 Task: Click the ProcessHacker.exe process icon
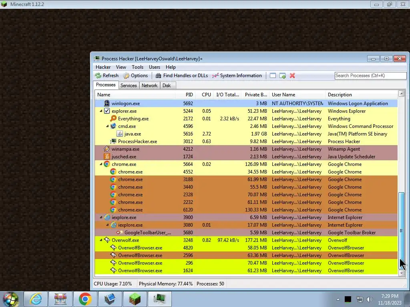113,141
